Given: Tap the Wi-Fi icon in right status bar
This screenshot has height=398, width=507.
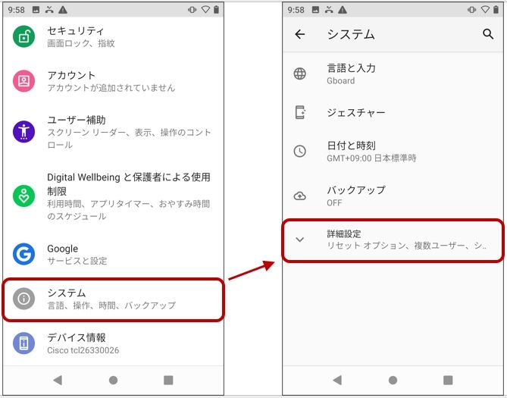Looking at the screenshot, I should pos(485,10).
